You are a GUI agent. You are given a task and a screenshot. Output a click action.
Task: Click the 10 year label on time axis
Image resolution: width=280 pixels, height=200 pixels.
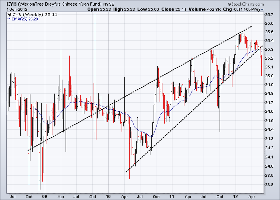[108, 197]
